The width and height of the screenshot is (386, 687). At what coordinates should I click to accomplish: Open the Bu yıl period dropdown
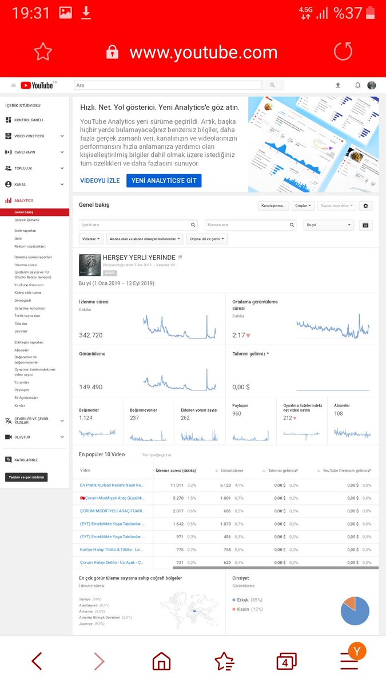coord(329,225)
